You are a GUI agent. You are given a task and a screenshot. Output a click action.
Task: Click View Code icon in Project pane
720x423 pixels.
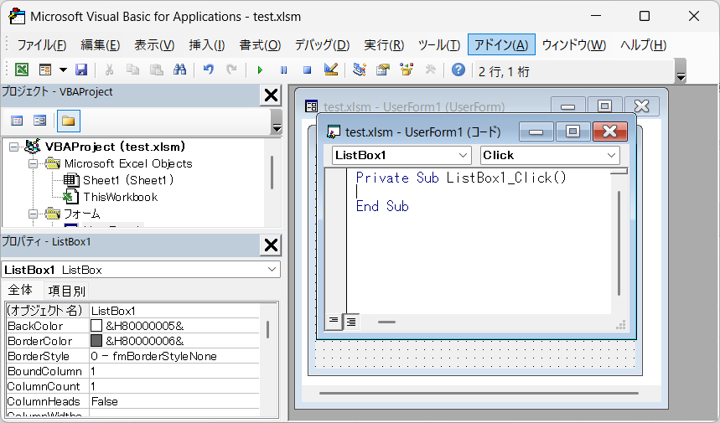tap(17, 121)
